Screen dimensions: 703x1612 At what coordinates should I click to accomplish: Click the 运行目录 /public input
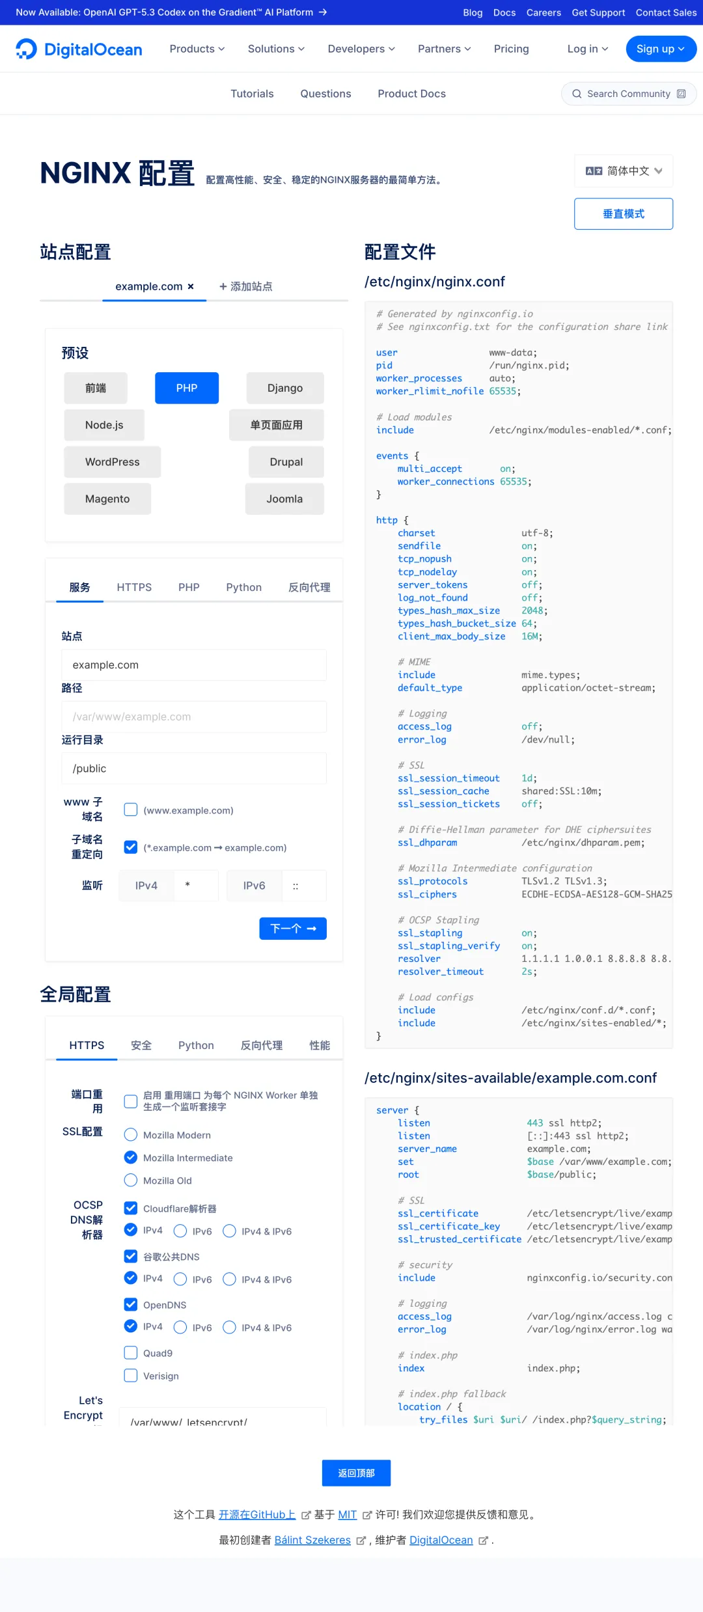click(194, 769)
